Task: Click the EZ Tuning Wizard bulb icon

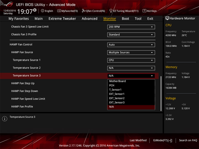Action: pyautogui.click(x=111, y=11)
